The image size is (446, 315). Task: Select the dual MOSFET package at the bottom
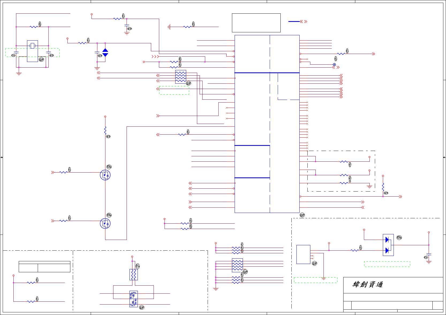pos(134,299)
